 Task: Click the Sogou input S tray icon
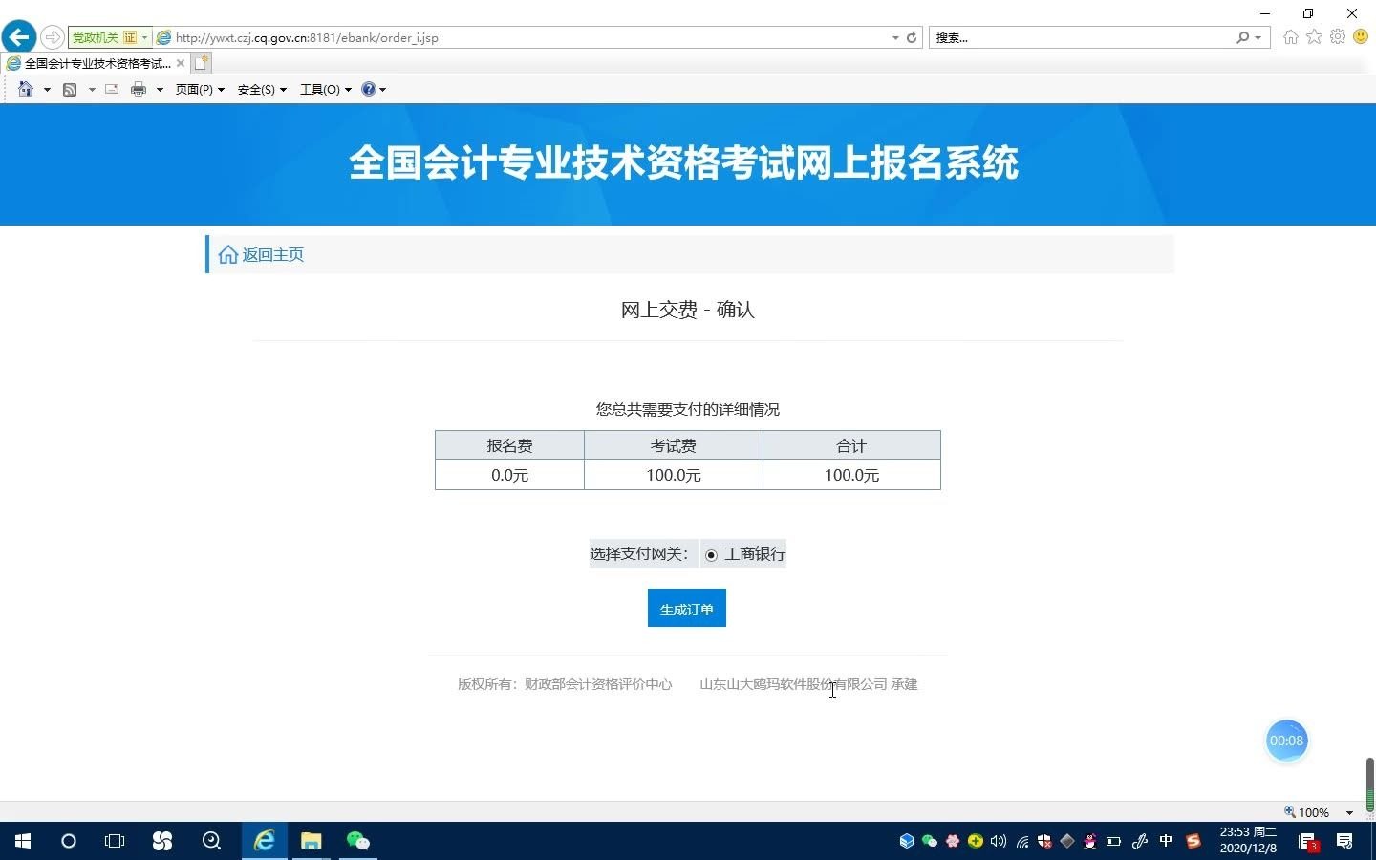(x=1193, y=841)
